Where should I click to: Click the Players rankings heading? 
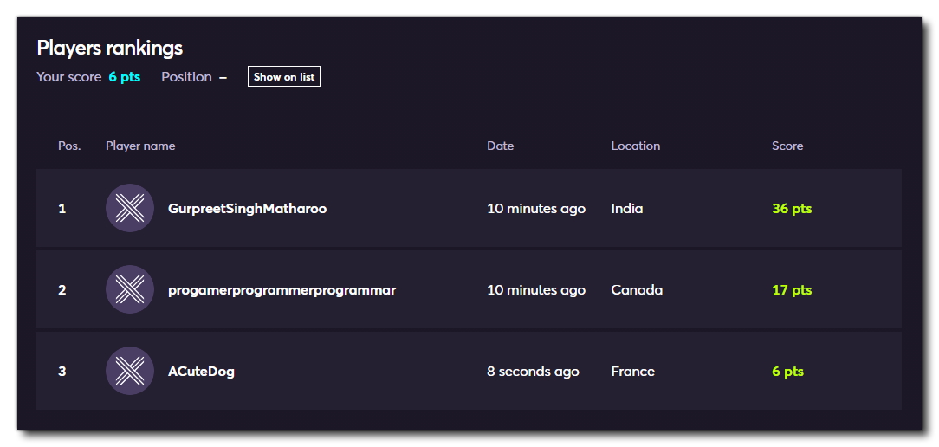pos(110,48)
